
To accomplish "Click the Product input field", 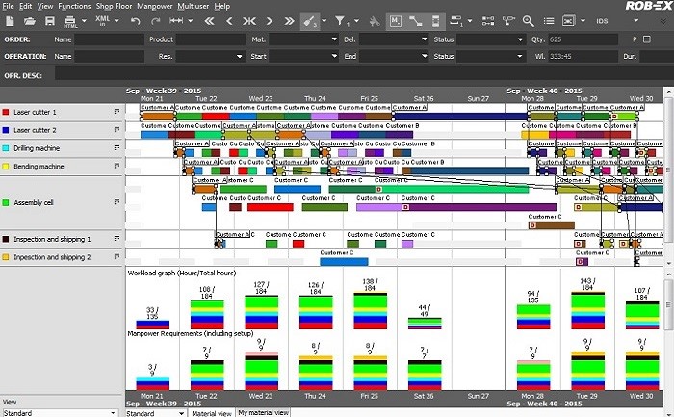I will tap(211, 39).
